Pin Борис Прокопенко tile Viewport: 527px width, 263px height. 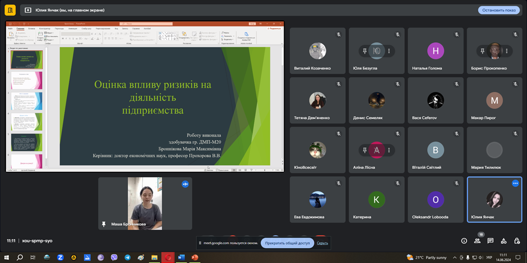482,51
